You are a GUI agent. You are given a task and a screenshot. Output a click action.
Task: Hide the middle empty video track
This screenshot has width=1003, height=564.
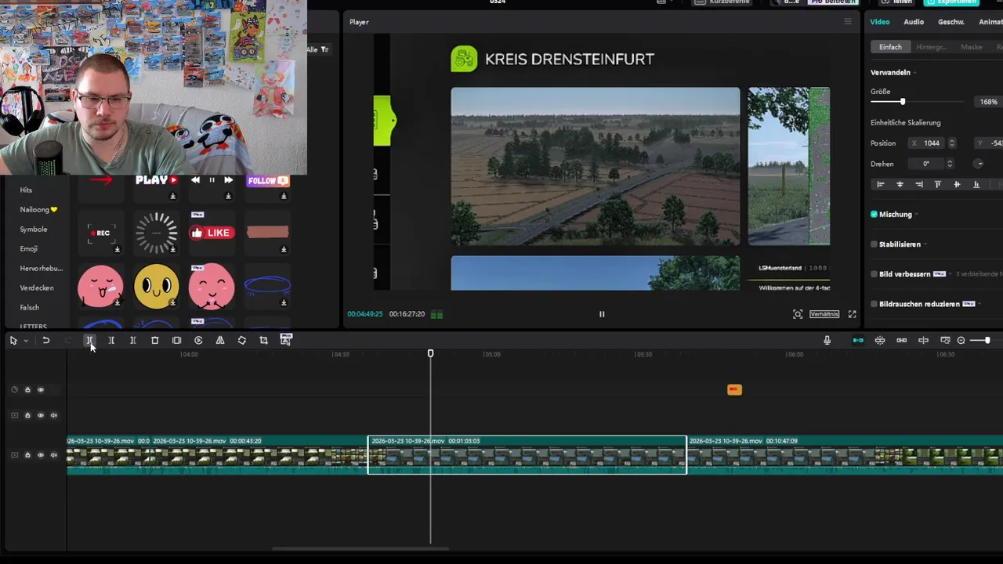(x=41, y=415)
